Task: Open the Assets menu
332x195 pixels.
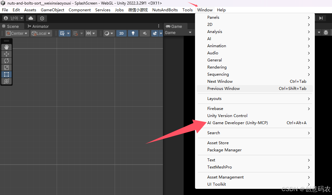Action: [30, 10]
